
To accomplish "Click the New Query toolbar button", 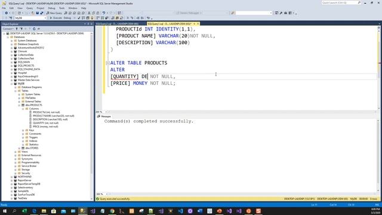I will coord(54,13).
